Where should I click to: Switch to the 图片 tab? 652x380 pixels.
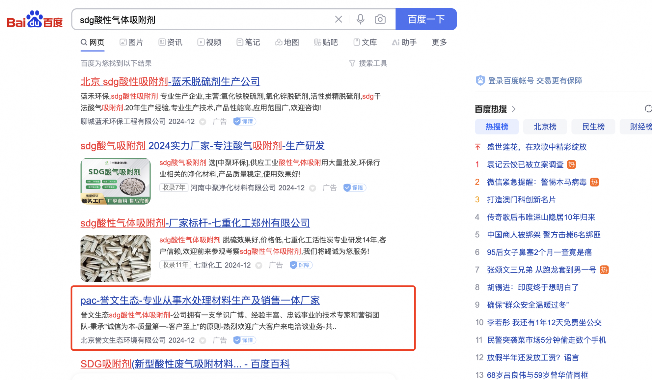coord(131,42)
